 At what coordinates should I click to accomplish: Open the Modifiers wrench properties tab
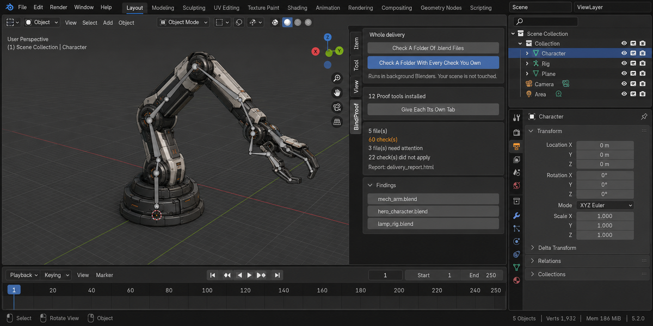tap(516, 216)
